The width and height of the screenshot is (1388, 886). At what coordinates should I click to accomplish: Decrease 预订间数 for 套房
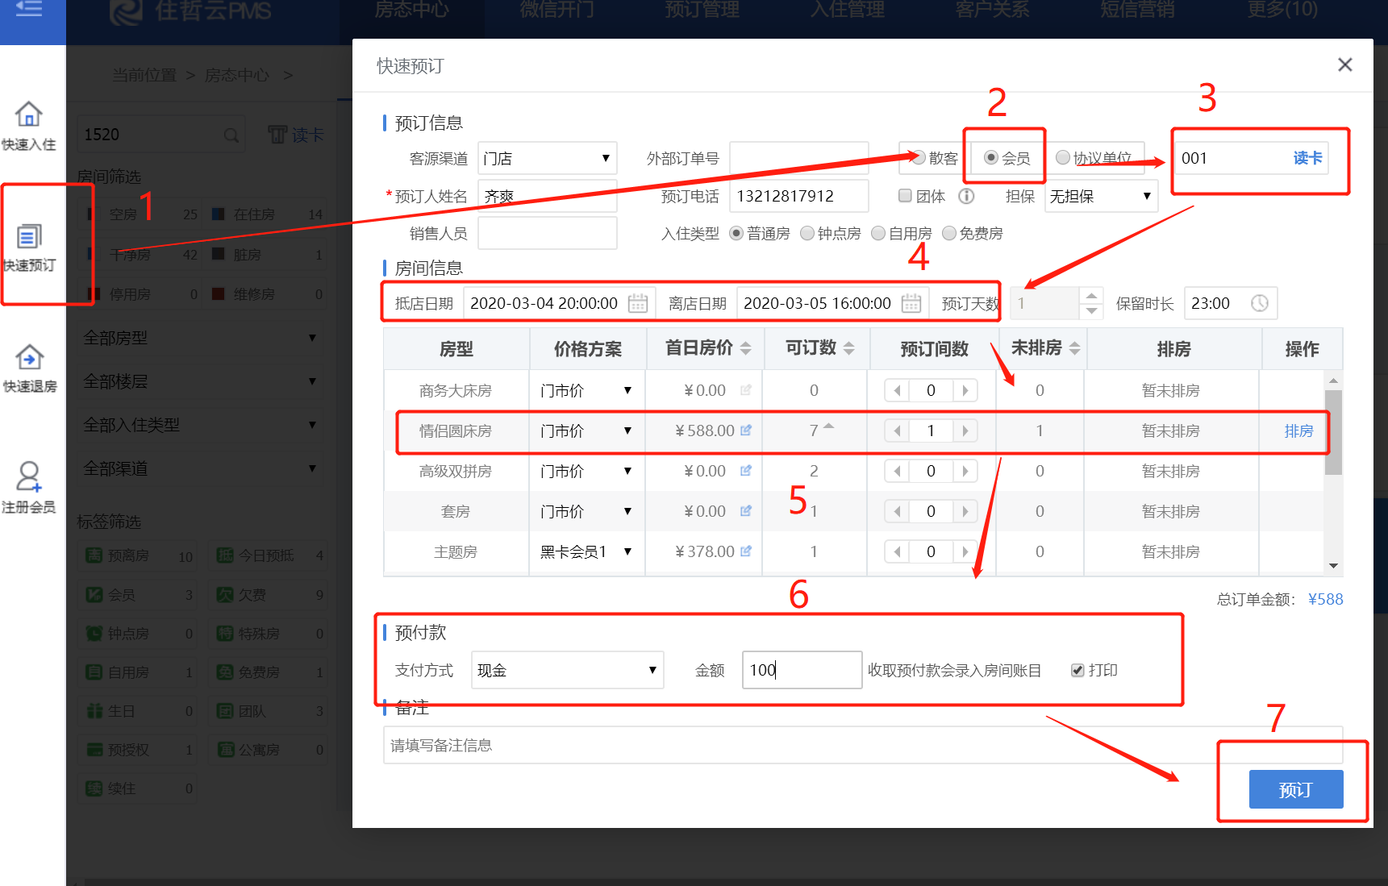(897, 512)
